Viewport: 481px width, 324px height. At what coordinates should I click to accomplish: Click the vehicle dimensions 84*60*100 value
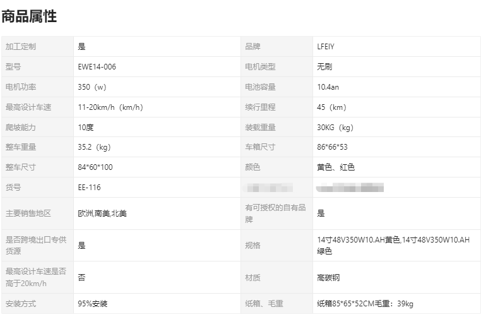95,167
